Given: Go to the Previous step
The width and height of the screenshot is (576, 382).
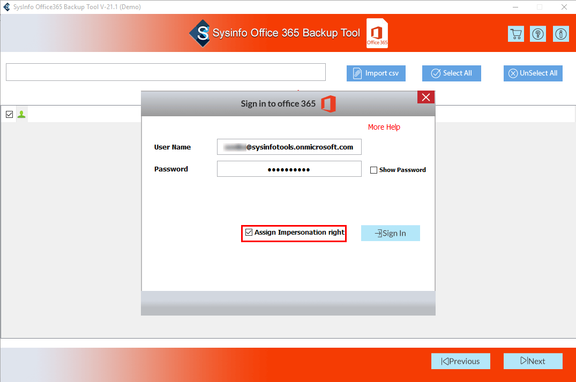Looking at the screenshot, I should (461, 361).
